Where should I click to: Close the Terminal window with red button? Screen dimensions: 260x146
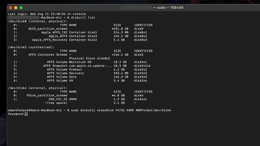pyautogui.click(x=10, y=7)
